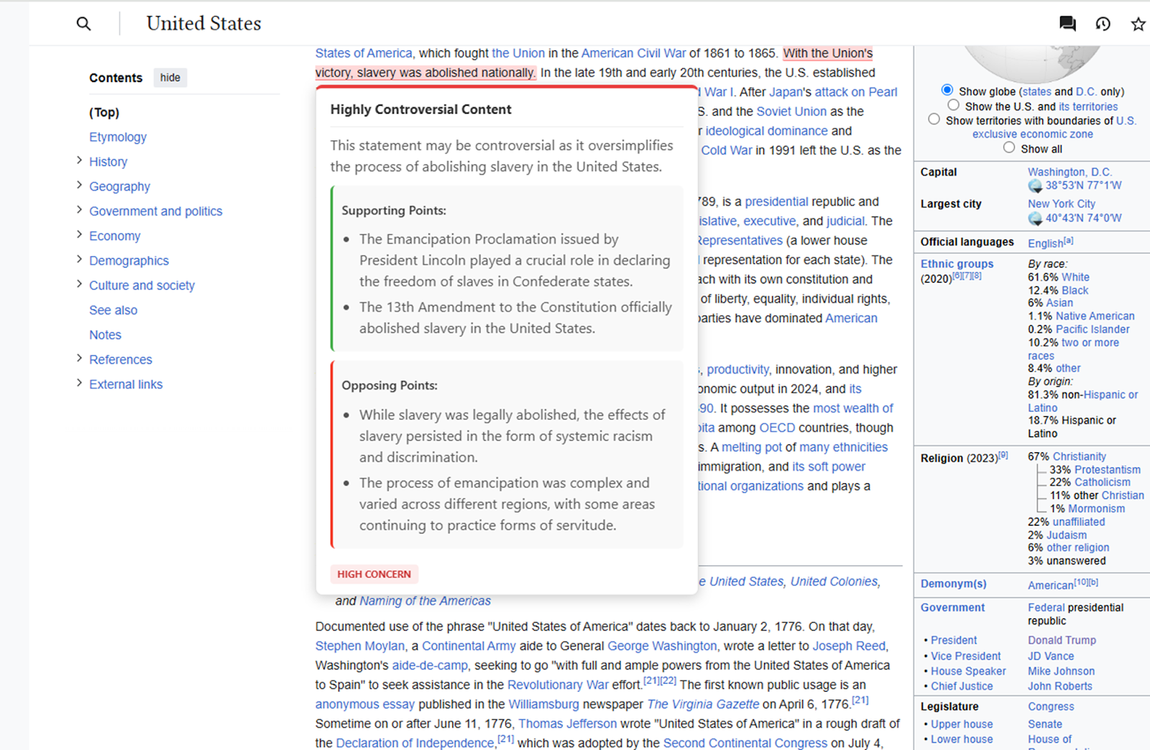Open the Ethnic groups infobox link

[x=957, y=264]
